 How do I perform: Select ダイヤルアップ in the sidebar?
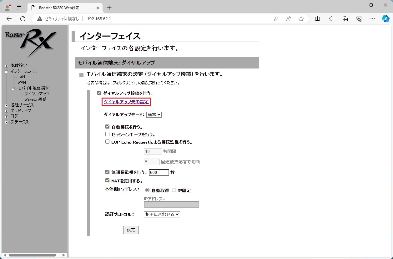click(37, 94)
